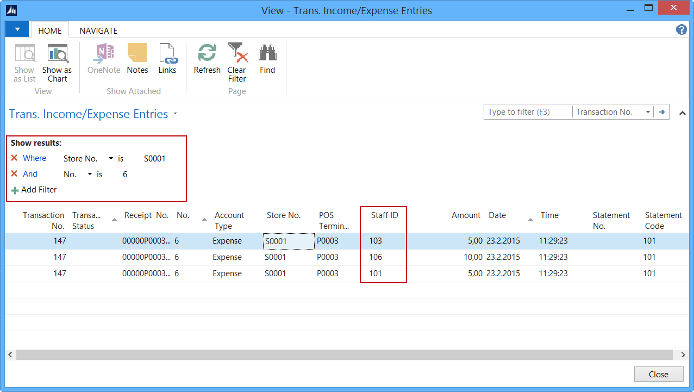This screenshot has width=694, height=392.
Task: Open Find with the binoculars icon
Action: click(267, 54)
